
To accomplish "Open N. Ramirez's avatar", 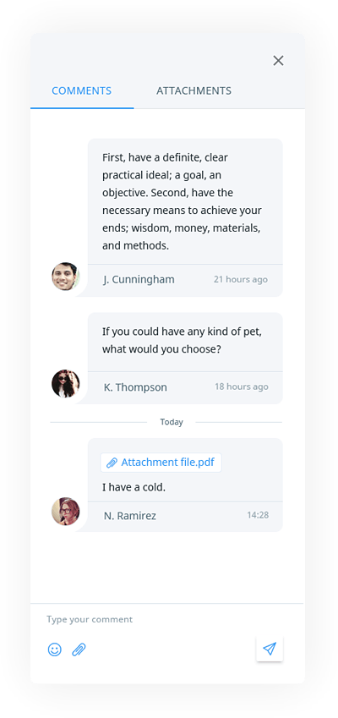I will [x=66, y=512].
